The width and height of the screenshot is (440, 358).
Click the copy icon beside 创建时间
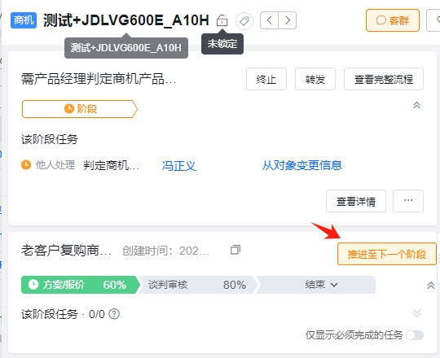[x=235, y=250]
